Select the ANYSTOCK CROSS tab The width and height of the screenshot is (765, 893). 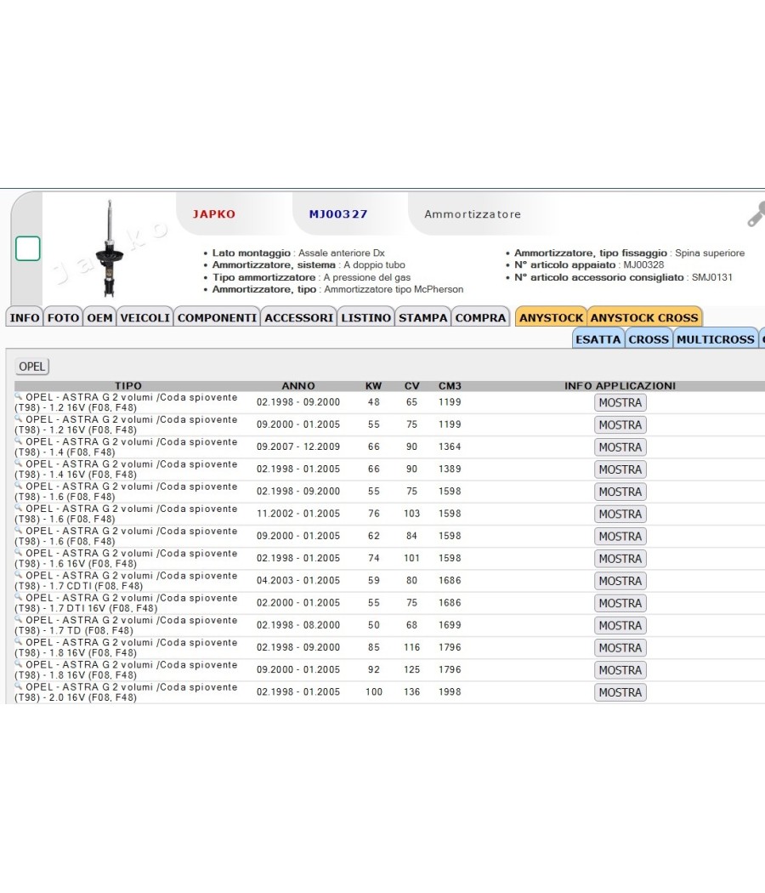point(644,318)
